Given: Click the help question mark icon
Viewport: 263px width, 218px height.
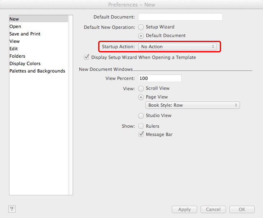Looking at the screenshot, I should pos(12,209).
